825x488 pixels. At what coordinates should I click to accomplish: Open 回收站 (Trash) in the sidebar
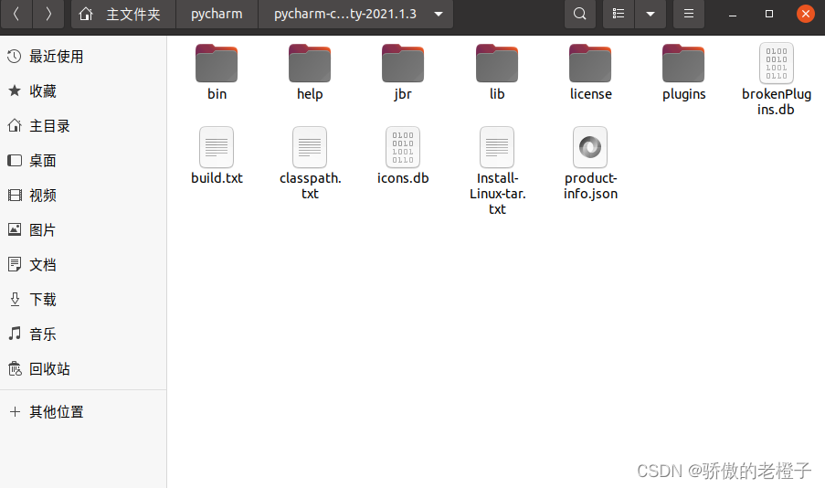[x=83, y=369]
